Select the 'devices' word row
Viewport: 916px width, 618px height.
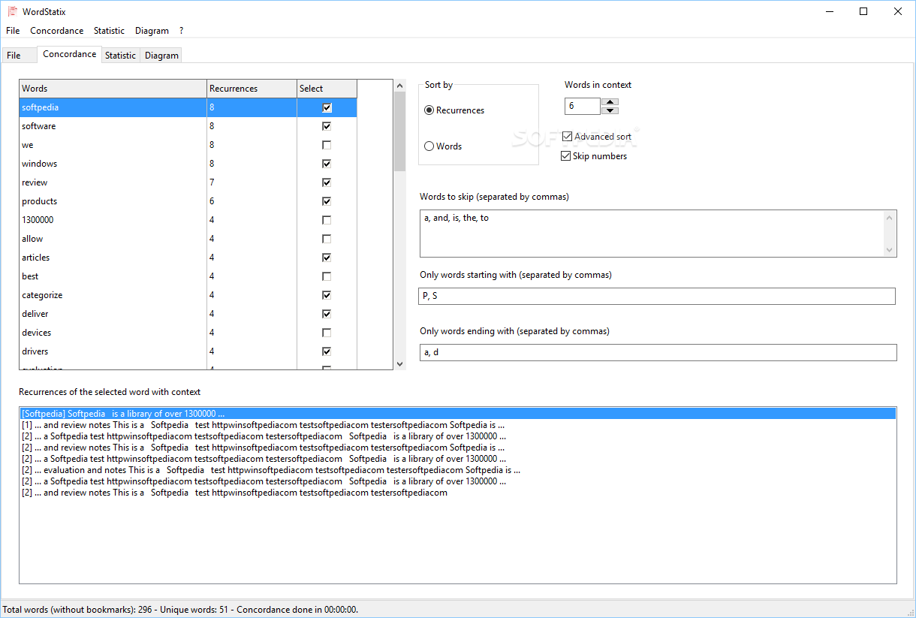pos(188,333)
